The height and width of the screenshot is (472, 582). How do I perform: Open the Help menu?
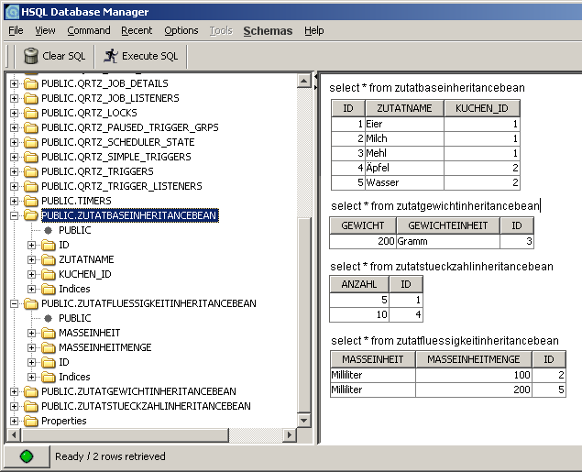tap(314, 30)
